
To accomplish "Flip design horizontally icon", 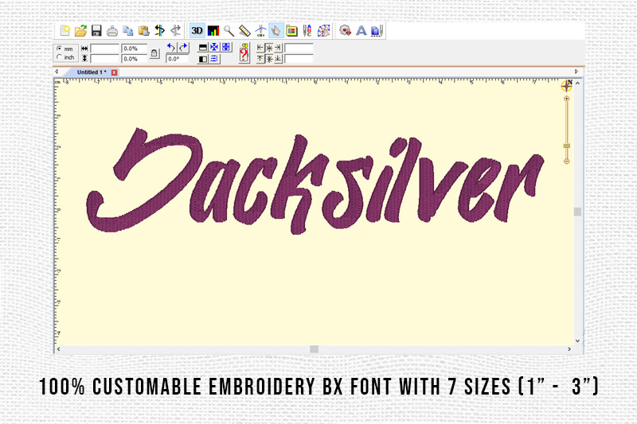I will pyautogui.click(x=203, y=59).
